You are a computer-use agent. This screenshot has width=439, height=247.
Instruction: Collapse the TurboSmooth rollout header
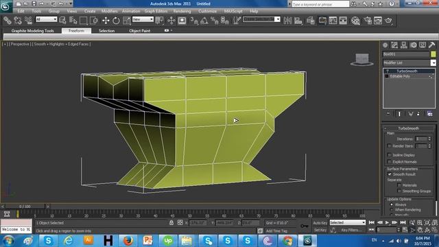point(409,128)
